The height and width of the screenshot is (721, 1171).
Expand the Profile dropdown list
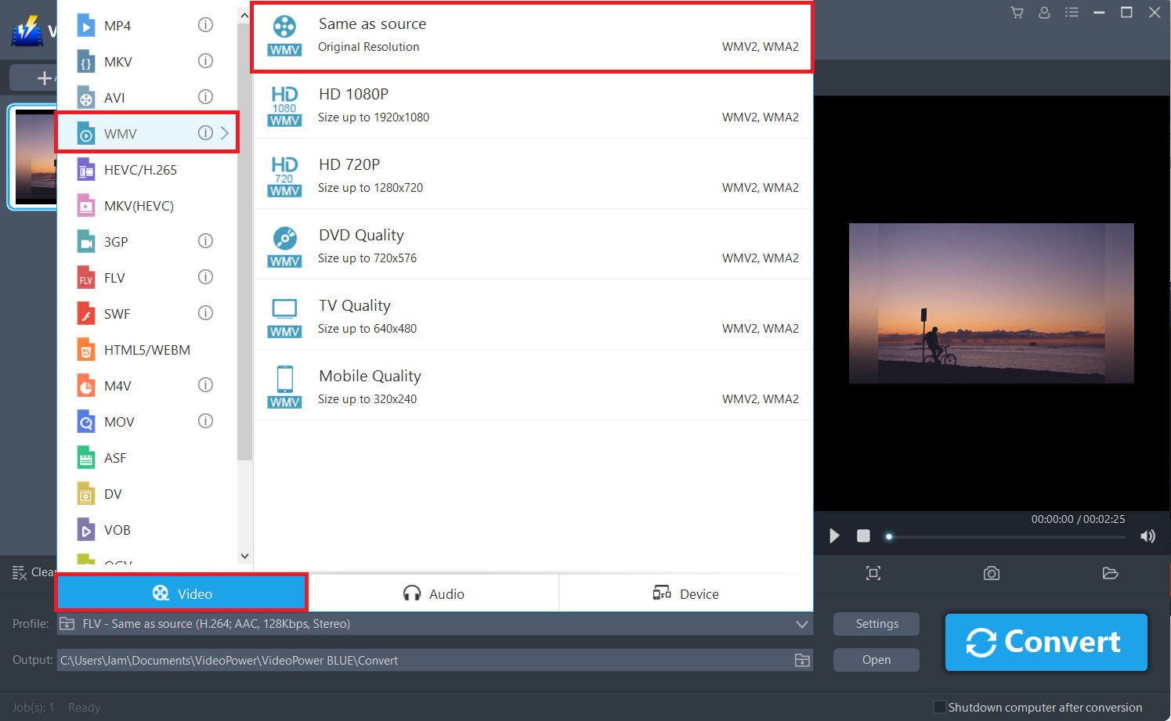[801, 624]
